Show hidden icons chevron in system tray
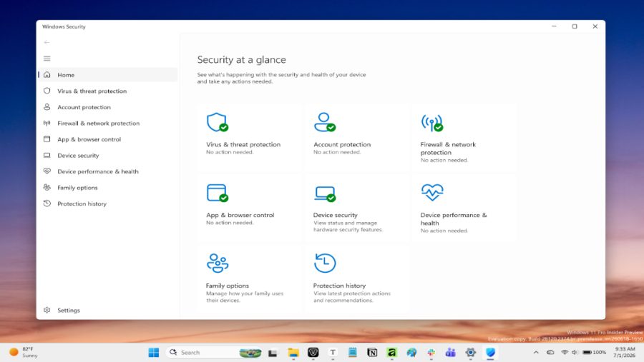The width and height of the screenshot is (644, 362). 536,352
